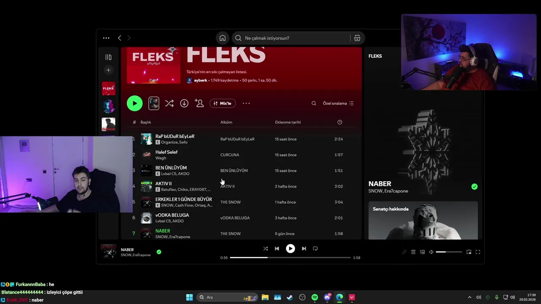The height and width of the screenshot is (304, 541).
Task: Create new playlist with plus button
Action: [x=108, y=70]
